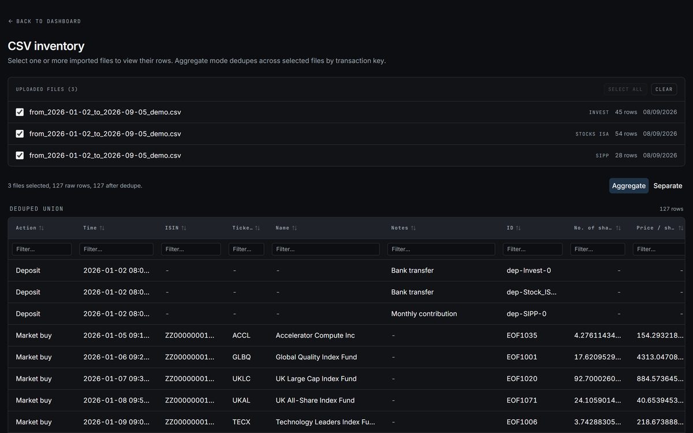Click the TECX ticker cell
This screenshot has width=693, height=433.
(x=241, y=422)
